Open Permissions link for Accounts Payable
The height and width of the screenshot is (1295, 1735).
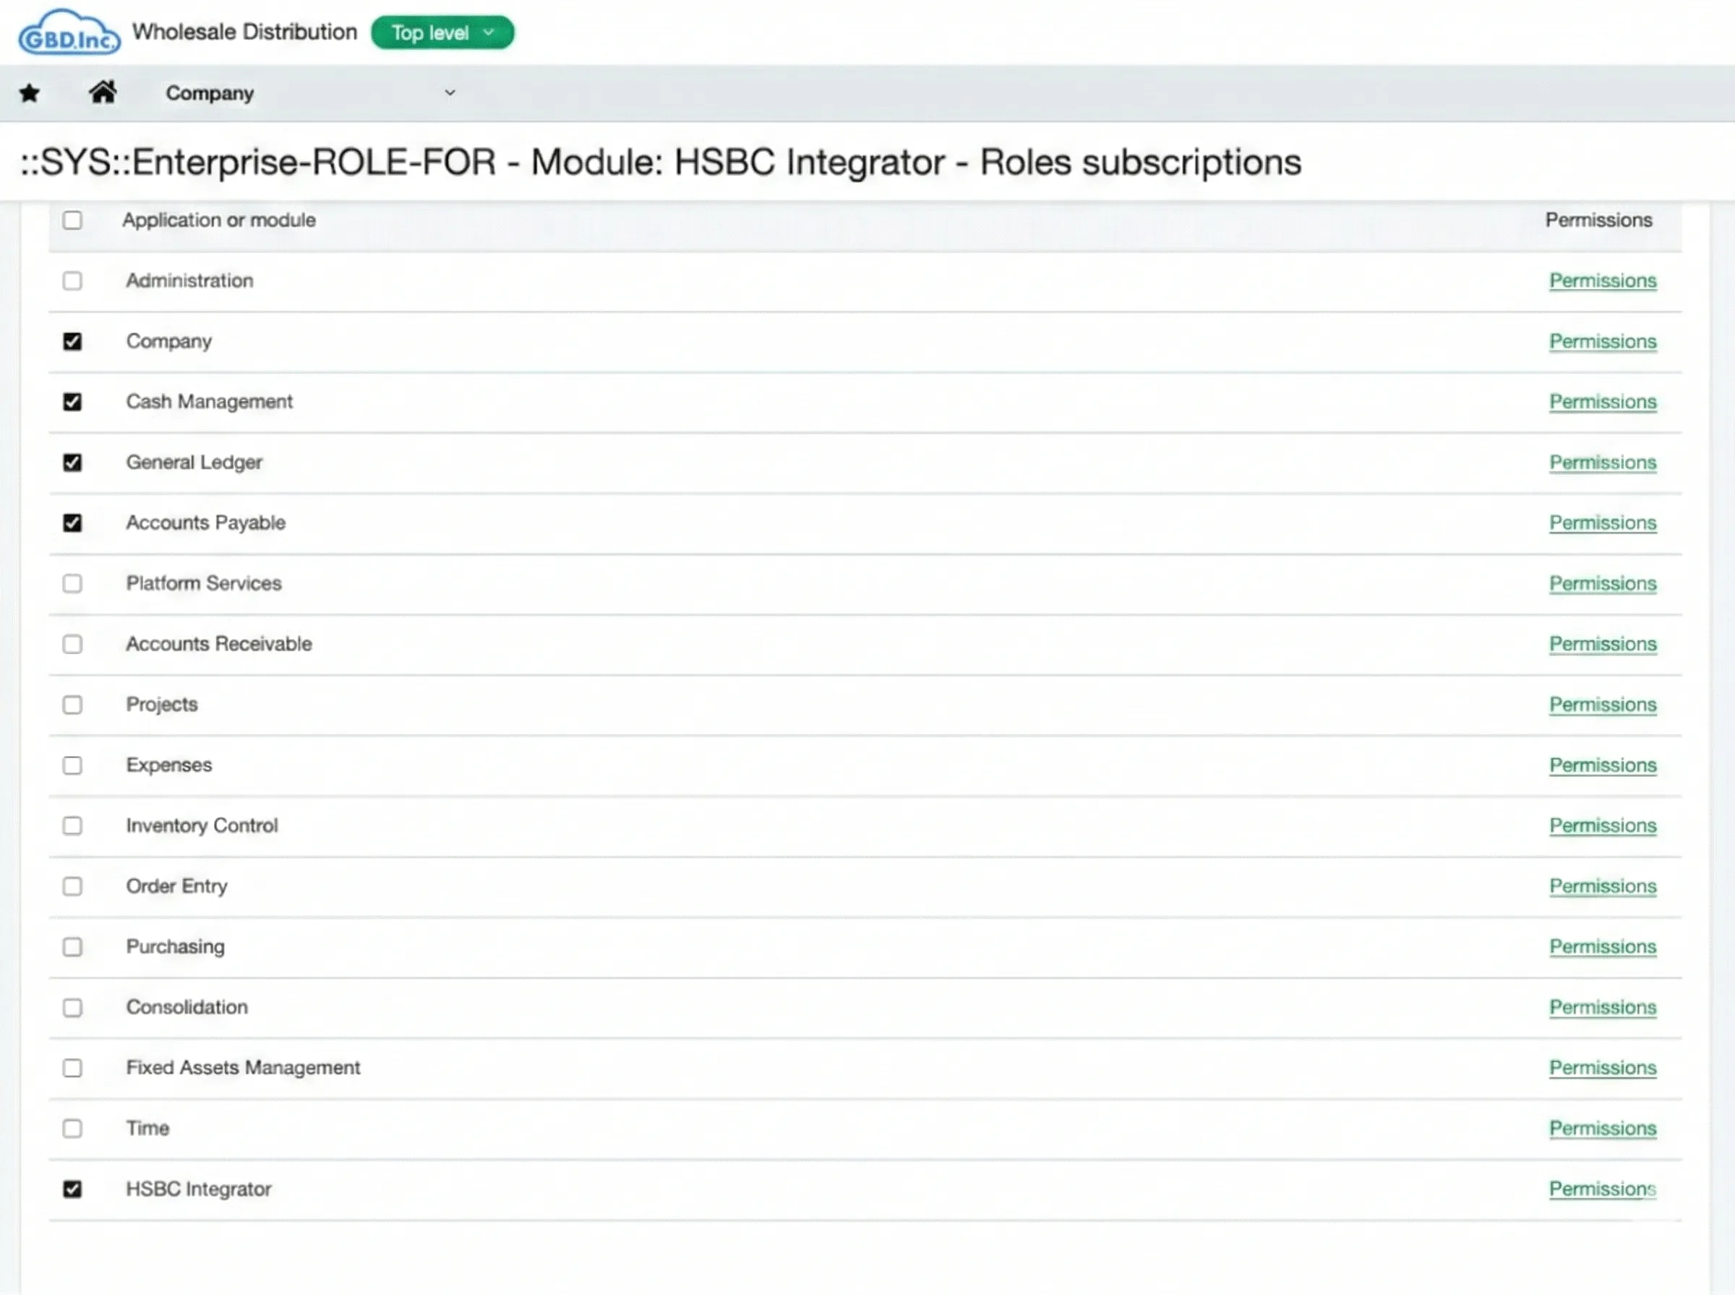1603,523
